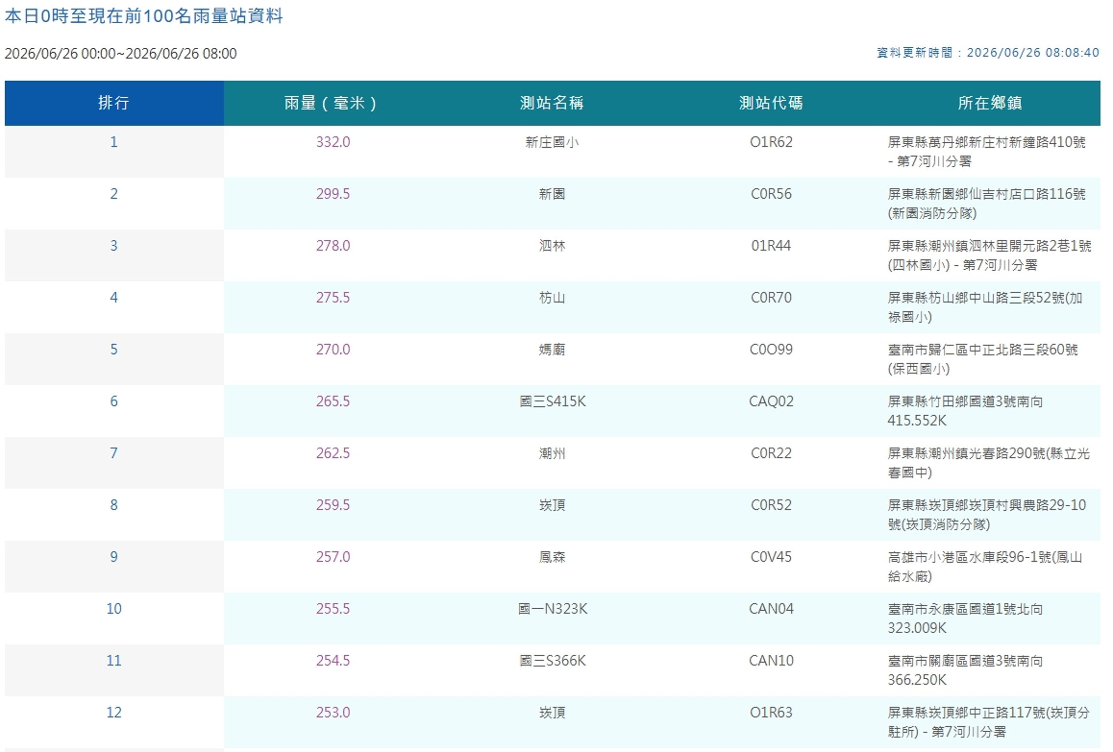The height and width of the screenshot is (752, 1113).
Task: Click station name 潮州
Action: tap(552, 453)
